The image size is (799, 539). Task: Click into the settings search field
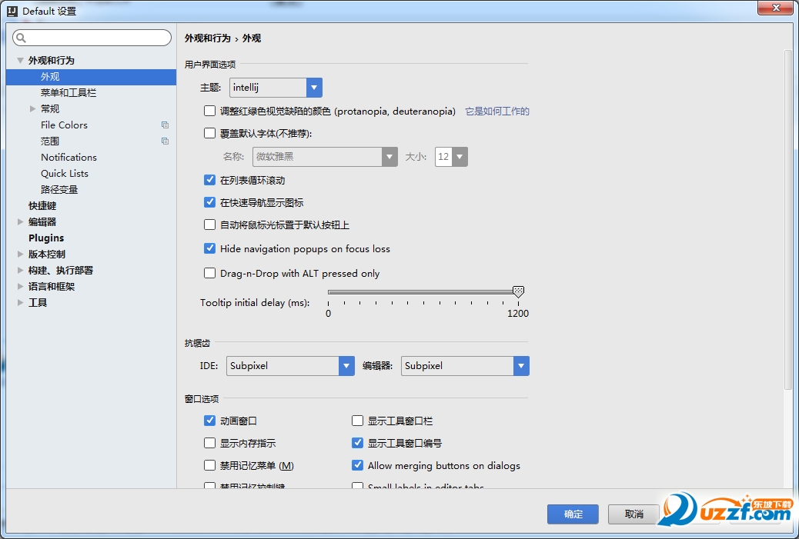pyautogui.click(x=96, y=38)
